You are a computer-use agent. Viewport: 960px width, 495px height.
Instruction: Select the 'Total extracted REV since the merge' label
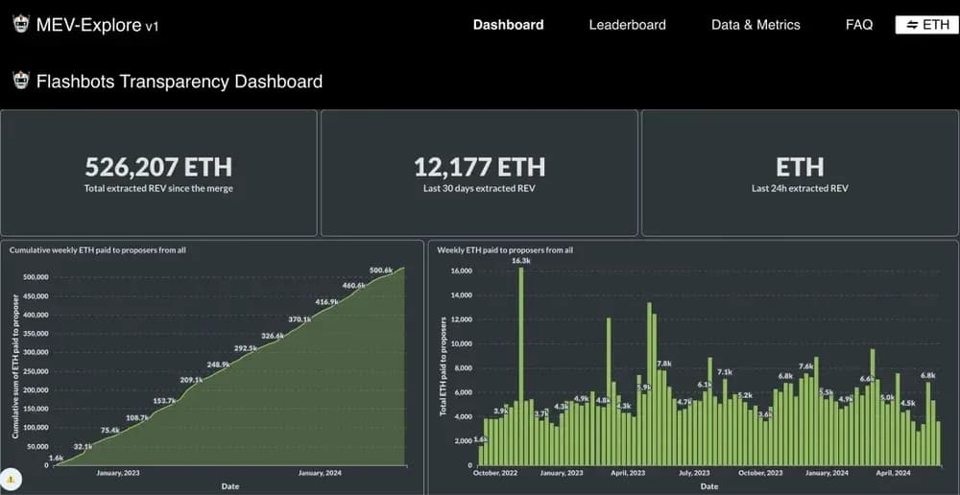tap(158, 188)
